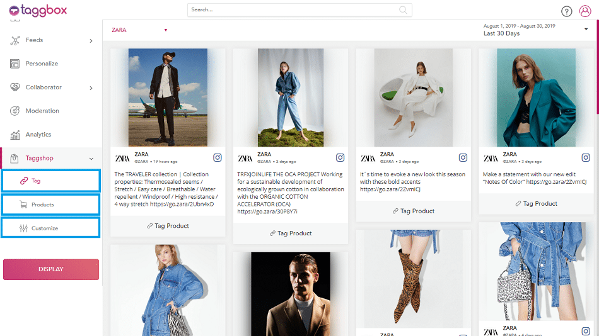Viewport: 599px width, 336px height.
Task: Collapse the Taggshop menu
Action: click(91, 159)
